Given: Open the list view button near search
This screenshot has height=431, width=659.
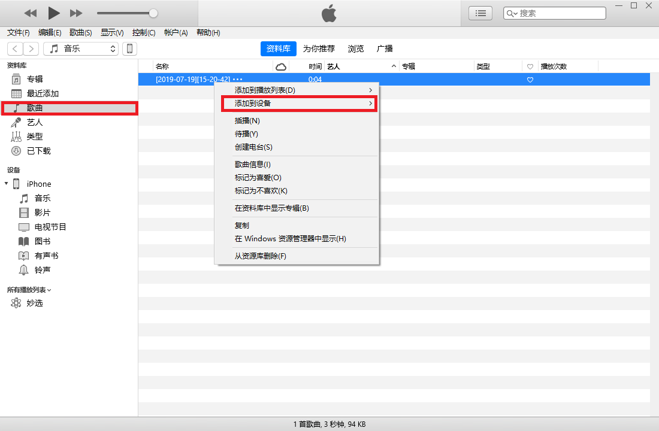Looking at the screenshot, I should 480,13.
